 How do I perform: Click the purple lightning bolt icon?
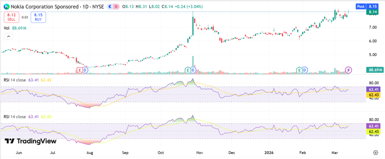tap(349, 70)
